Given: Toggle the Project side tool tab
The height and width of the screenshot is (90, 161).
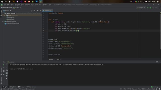Looking at the screenshot, I should [1, 13].
